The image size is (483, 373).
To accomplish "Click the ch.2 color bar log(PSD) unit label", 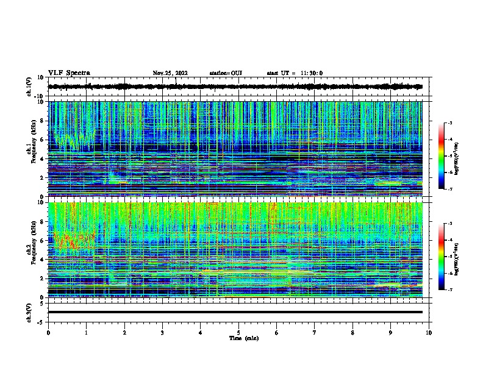I will (x=456, y=259).
